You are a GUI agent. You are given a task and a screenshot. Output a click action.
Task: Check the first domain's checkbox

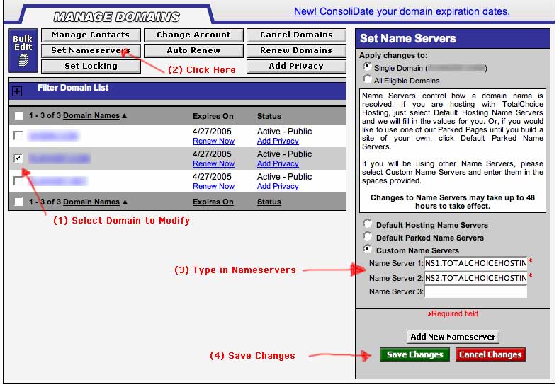coord(18,135)
